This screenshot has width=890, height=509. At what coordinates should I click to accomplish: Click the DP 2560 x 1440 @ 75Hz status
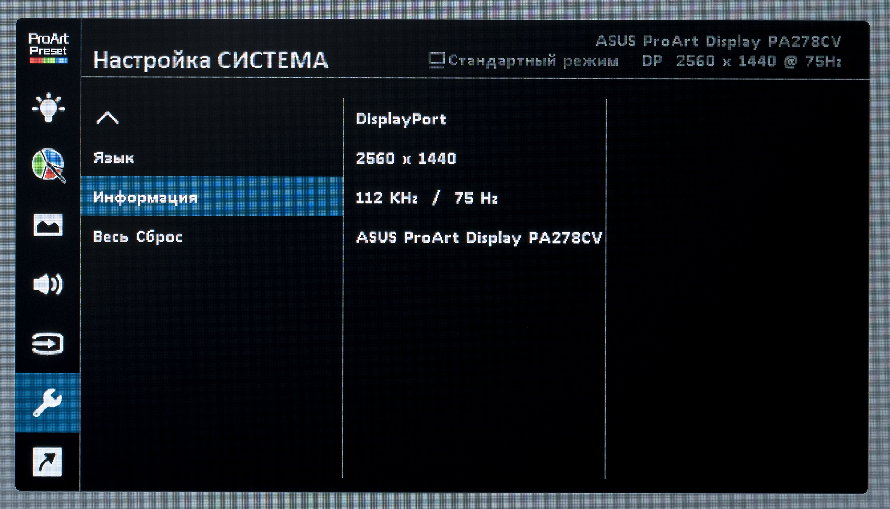(x=741, y=61)
